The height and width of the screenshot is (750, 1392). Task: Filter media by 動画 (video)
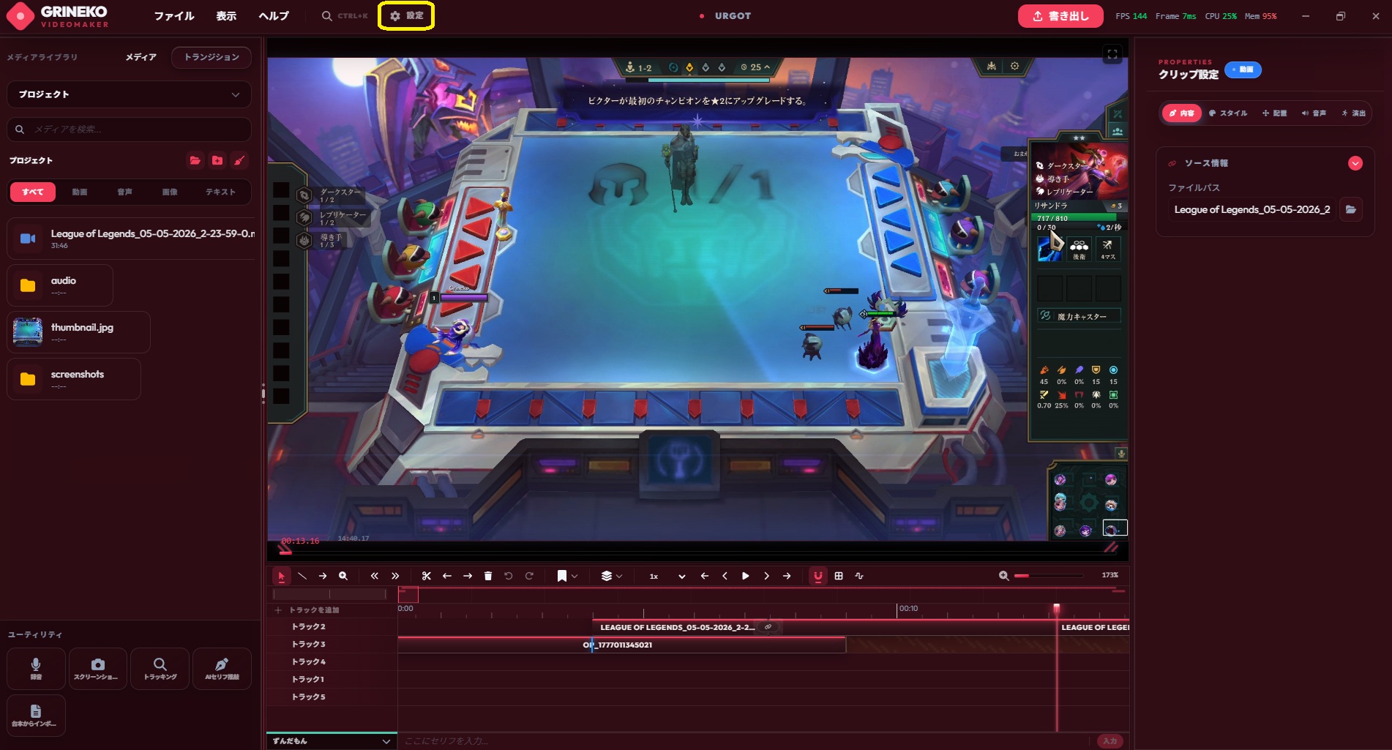(x=80, y=192)
